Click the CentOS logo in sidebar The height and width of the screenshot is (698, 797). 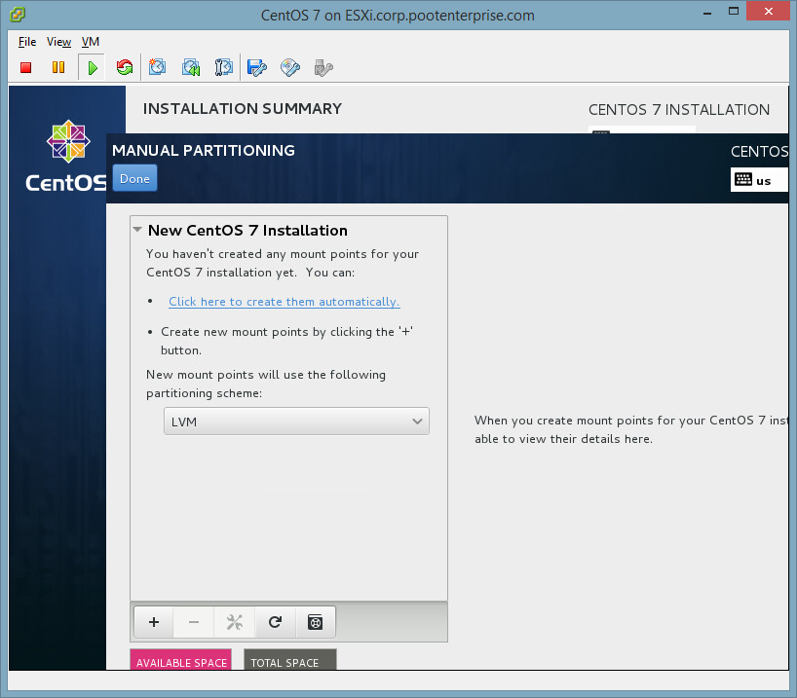click(68, 157)
